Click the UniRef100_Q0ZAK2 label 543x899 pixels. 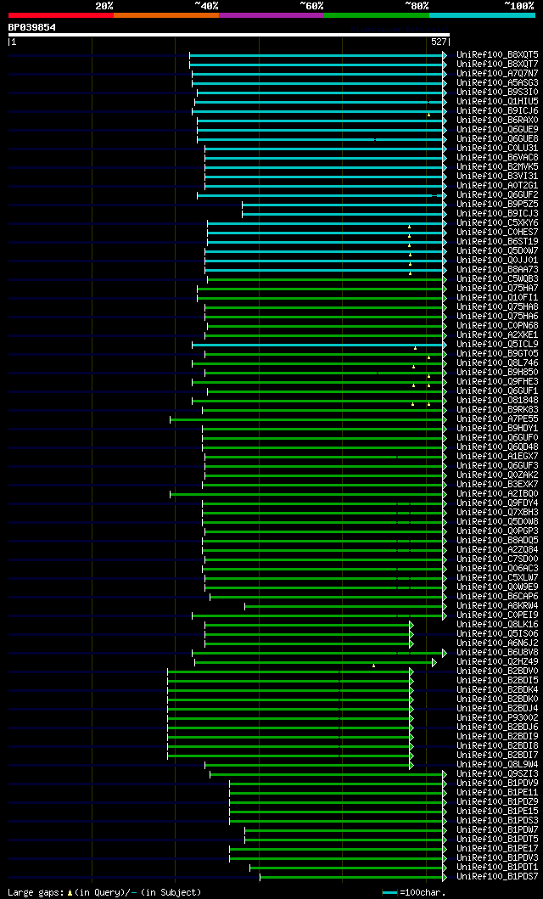497,476
